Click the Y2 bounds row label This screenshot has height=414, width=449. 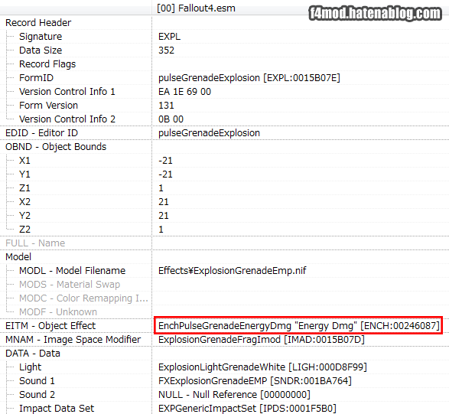click(24, 215)
